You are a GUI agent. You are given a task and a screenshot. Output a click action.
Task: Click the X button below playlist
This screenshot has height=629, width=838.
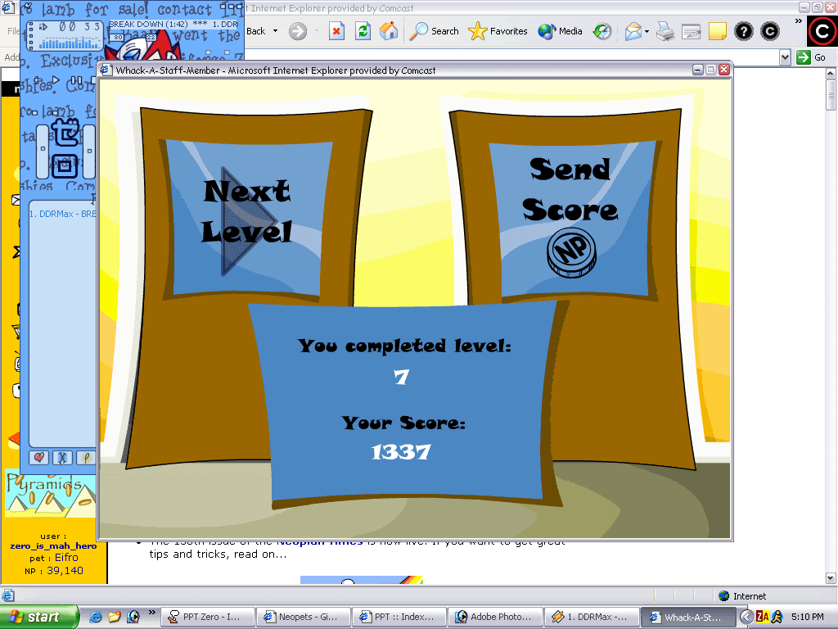pos(62,457)
